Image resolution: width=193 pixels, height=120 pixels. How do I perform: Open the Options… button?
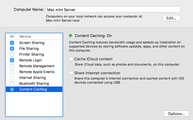[x=176, y=114]
